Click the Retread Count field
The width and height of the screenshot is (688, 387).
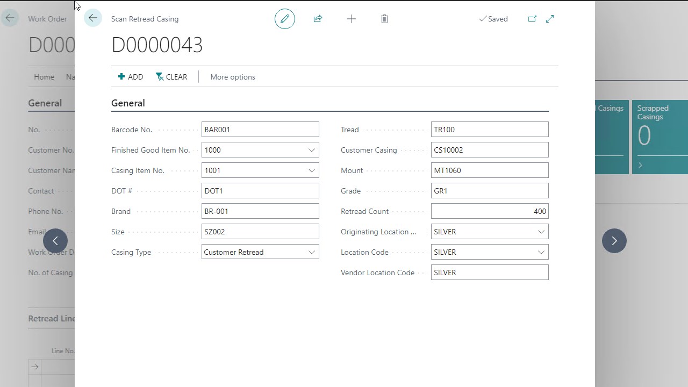point(489,211)
